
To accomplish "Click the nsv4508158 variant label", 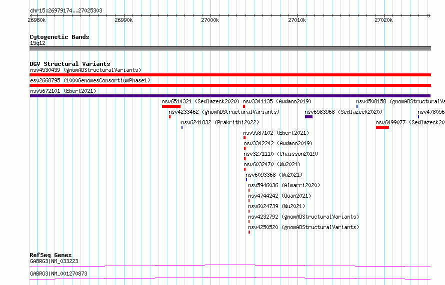I will point(400,101).
